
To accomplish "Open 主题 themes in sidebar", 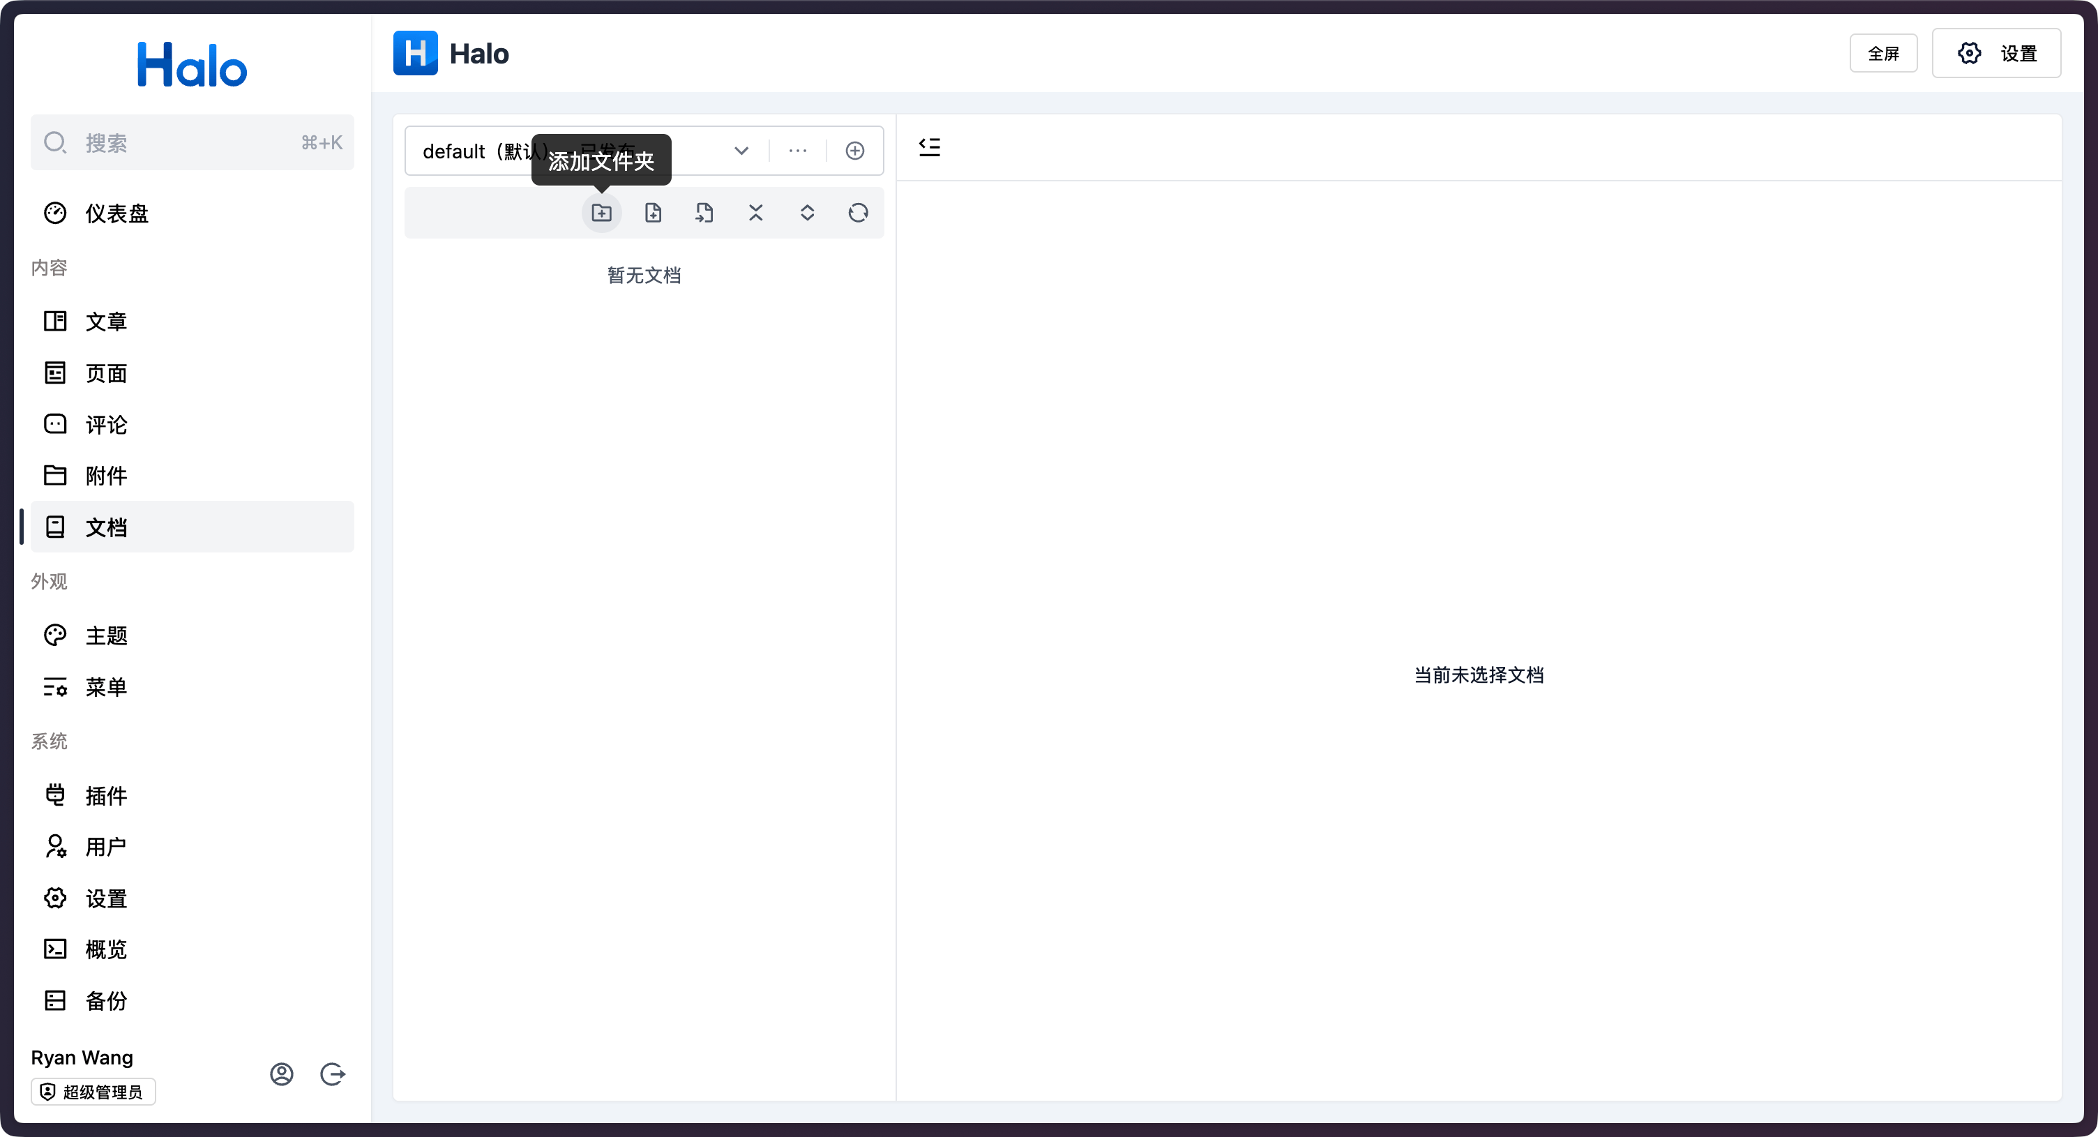I will tap(106, 635).
